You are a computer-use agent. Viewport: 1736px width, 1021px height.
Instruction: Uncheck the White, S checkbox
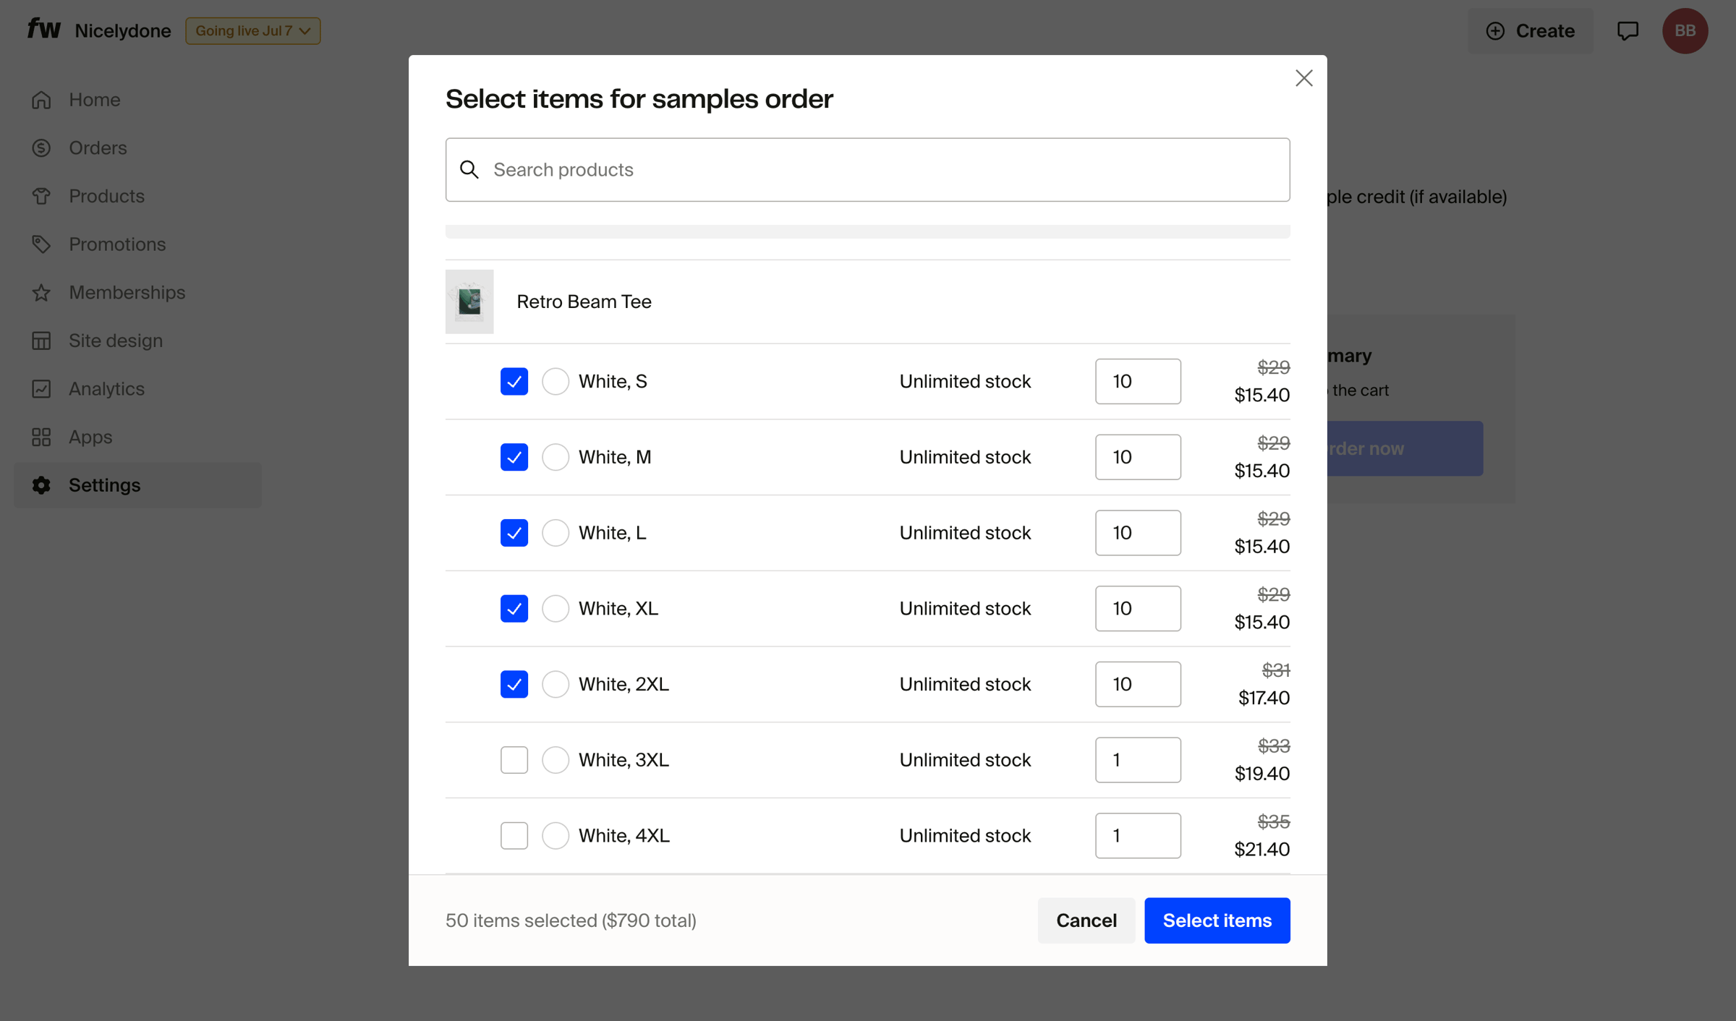[x=514, y=381]
